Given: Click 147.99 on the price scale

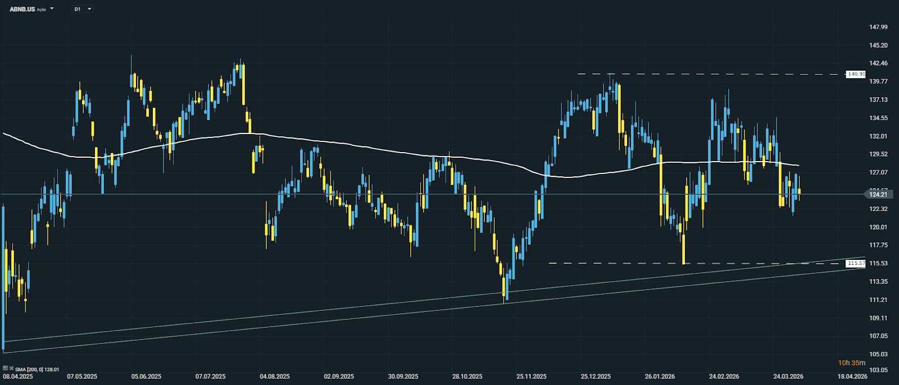Looking at the screenshot, I should coord(878,27).
